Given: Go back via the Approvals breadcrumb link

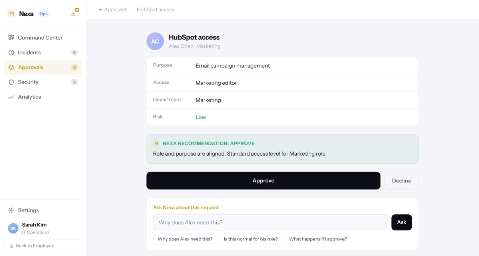Looking at the screenshot, I should click(x=113, y=10).
